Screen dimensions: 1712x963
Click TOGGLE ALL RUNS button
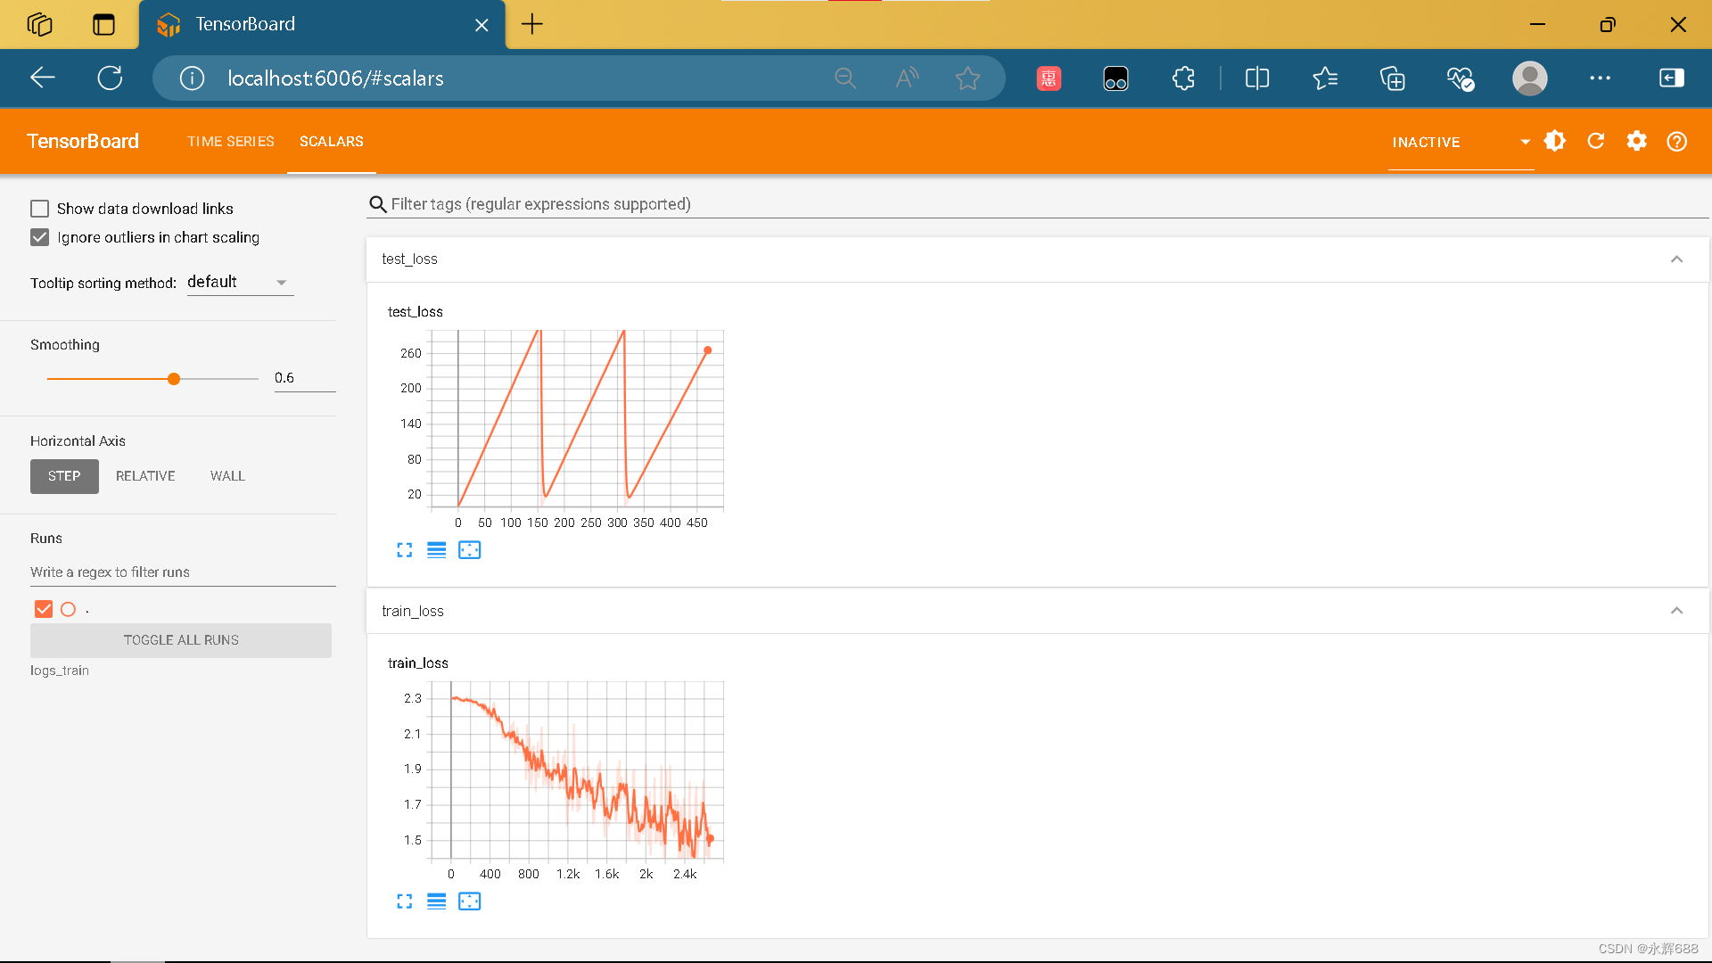coord(181,640)
